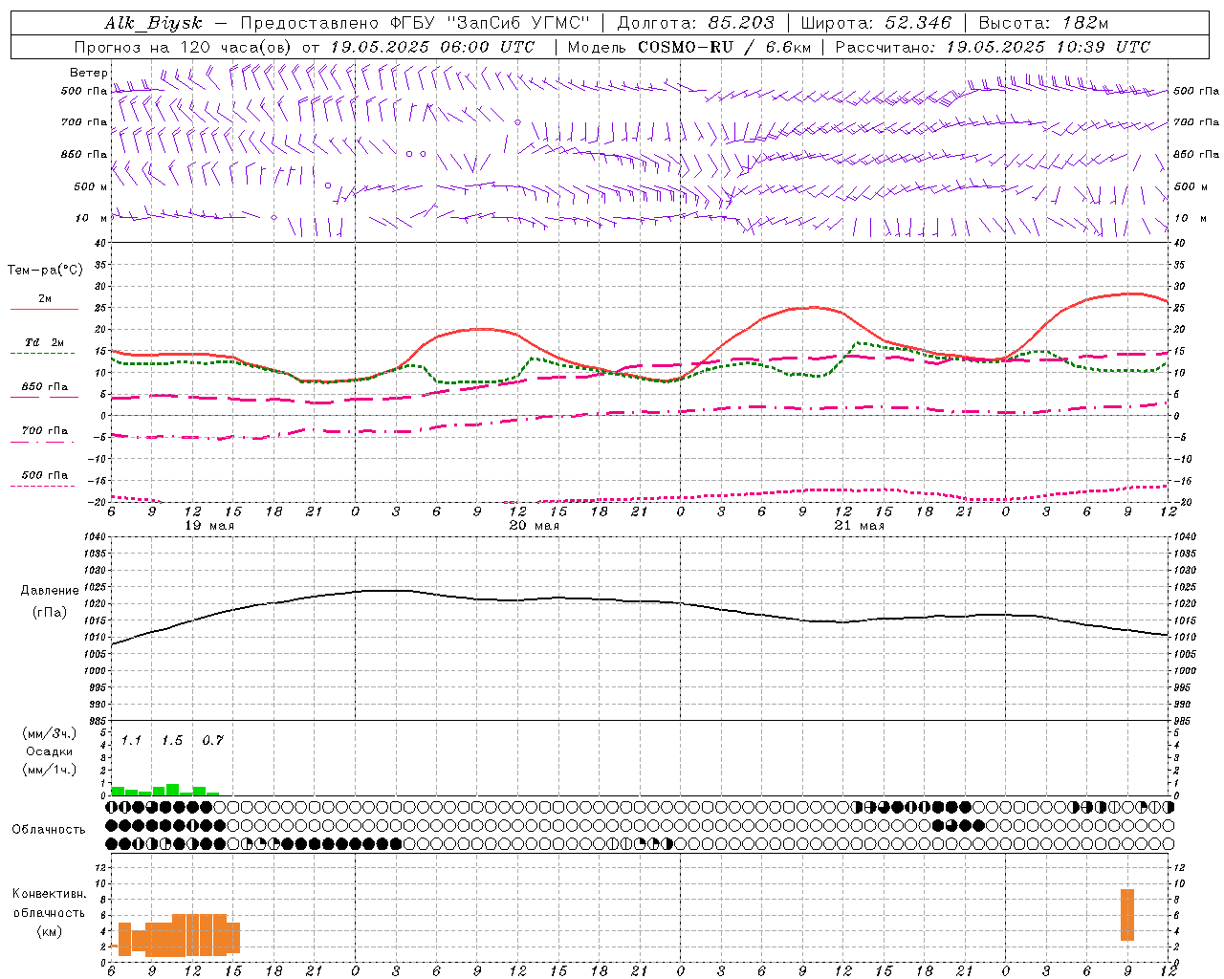Image resolution: width=1224 pixels, height=979 pixels.
Task: Select the "1.1" precipitation amount value
Action: (131, 741)
